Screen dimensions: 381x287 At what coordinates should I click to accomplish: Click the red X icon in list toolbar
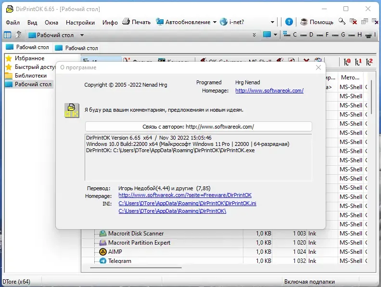point(306,60)
